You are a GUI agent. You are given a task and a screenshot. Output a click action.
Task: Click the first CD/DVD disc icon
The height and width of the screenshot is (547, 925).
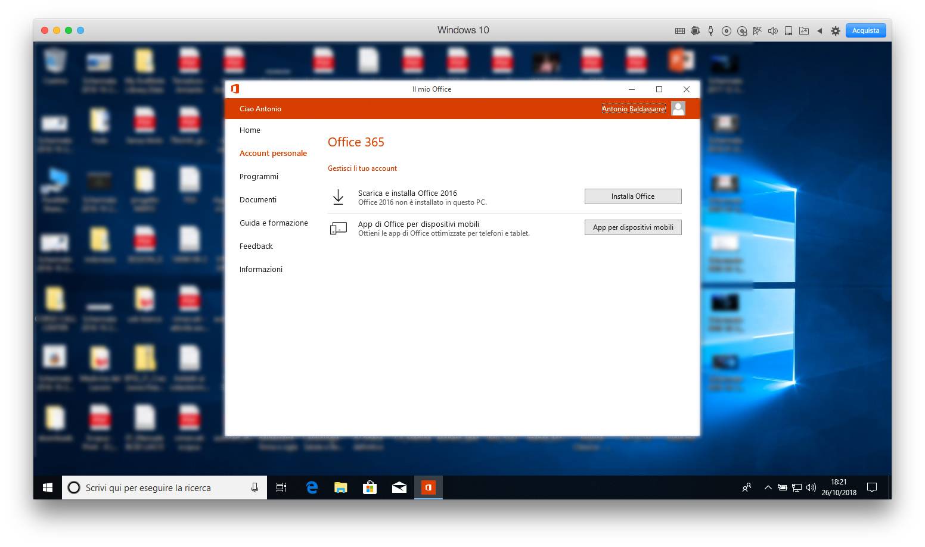point(726,31)
